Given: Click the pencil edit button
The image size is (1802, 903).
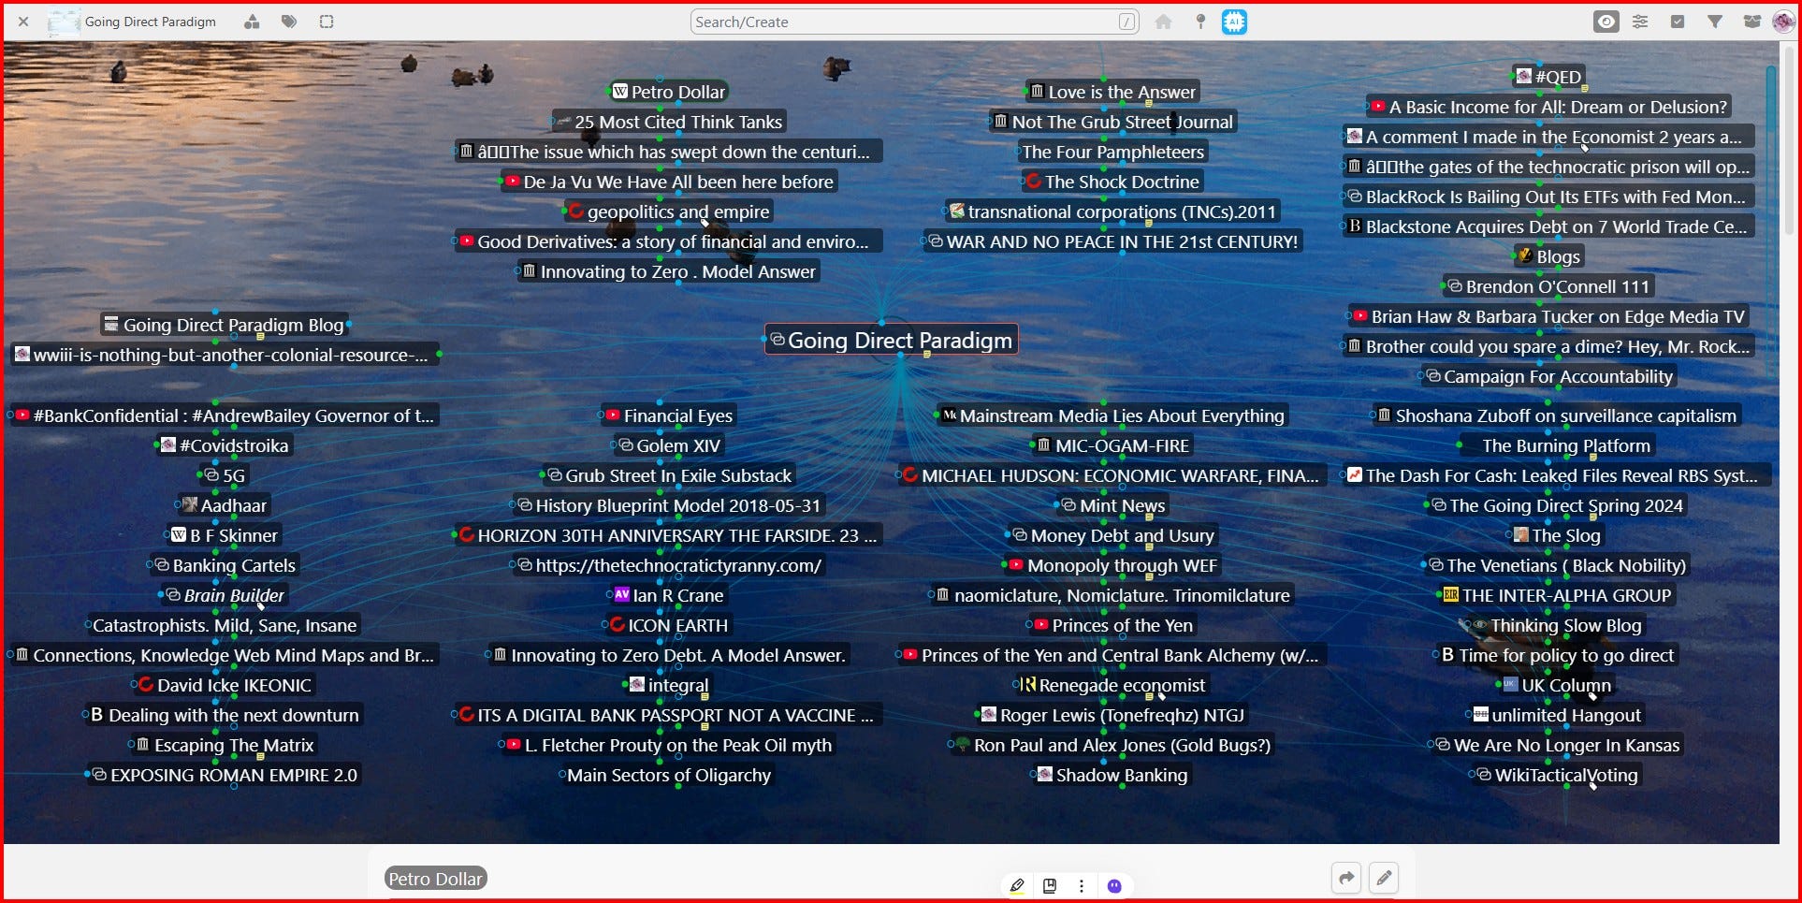Looking at the screenshot, I should (x=1384, y=878).
